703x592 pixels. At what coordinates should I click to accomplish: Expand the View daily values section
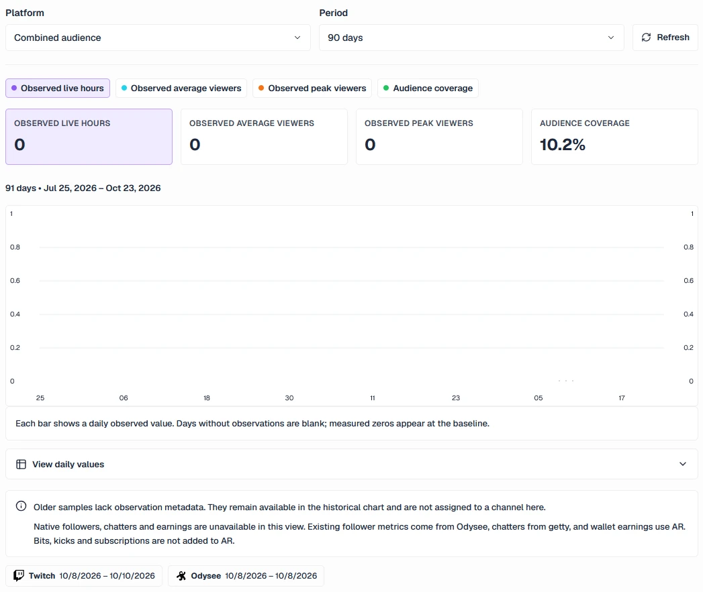352,465
